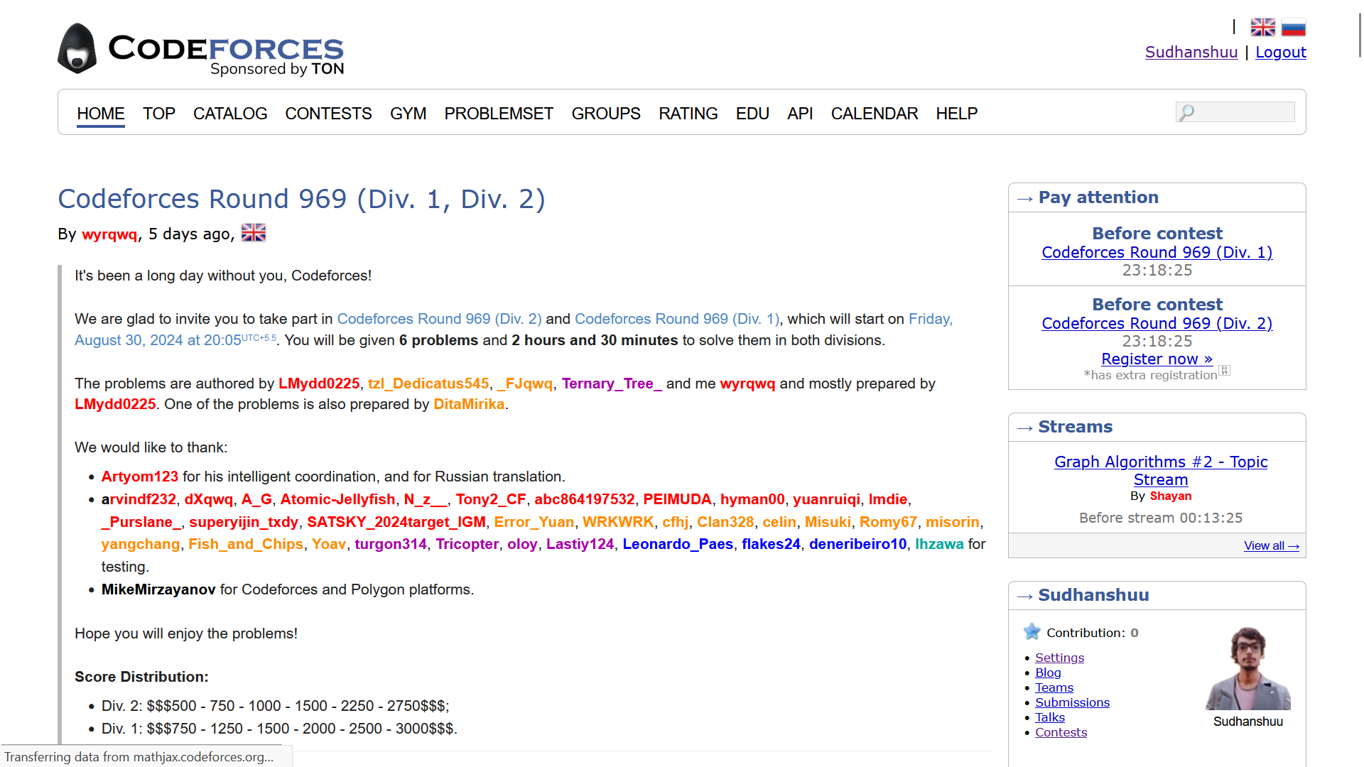This screenshot has width=1364, height=767.
Task: Expand View all streams
Action: 1271,545
